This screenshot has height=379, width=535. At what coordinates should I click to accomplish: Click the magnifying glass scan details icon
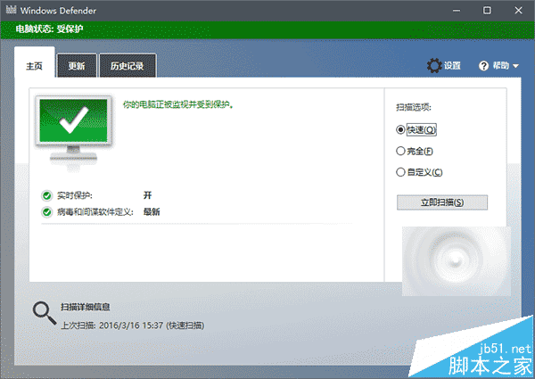point(45,312)
